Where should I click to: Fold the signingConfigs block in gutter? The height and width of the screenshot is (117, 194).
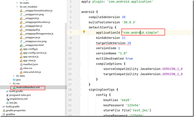[x=80, y=90]
